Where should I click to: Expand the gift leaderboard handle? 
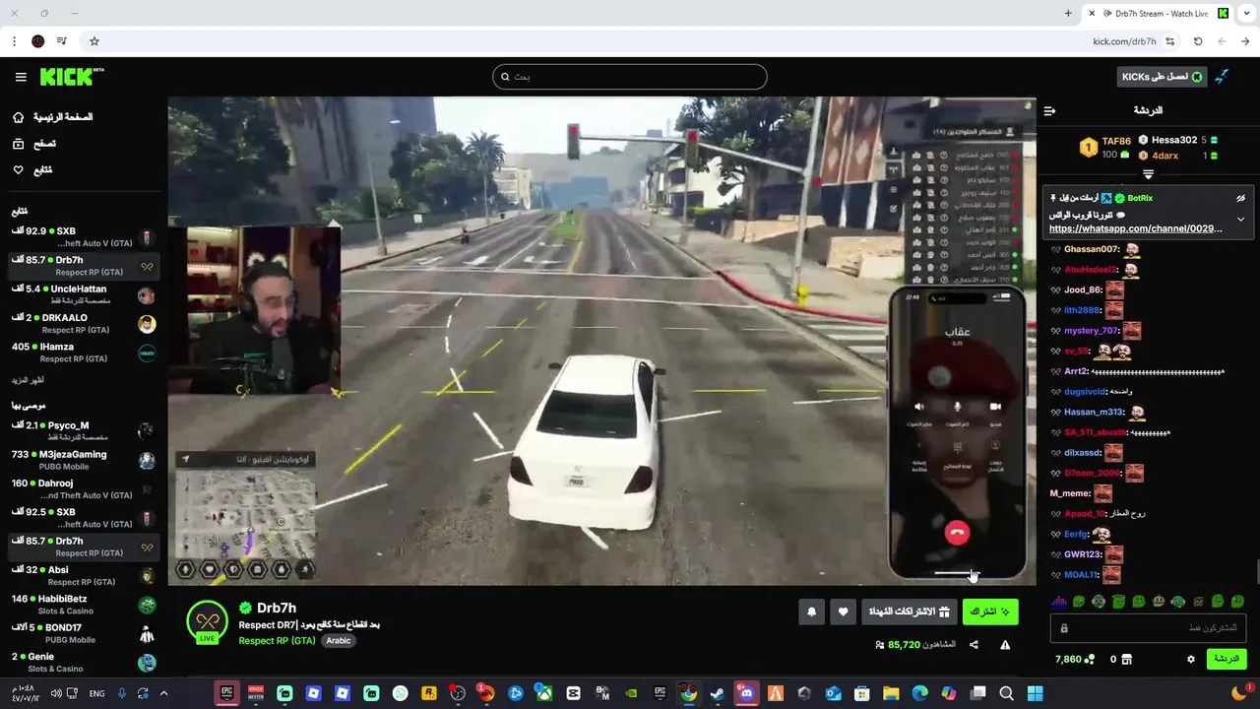tap(1148, 173)
